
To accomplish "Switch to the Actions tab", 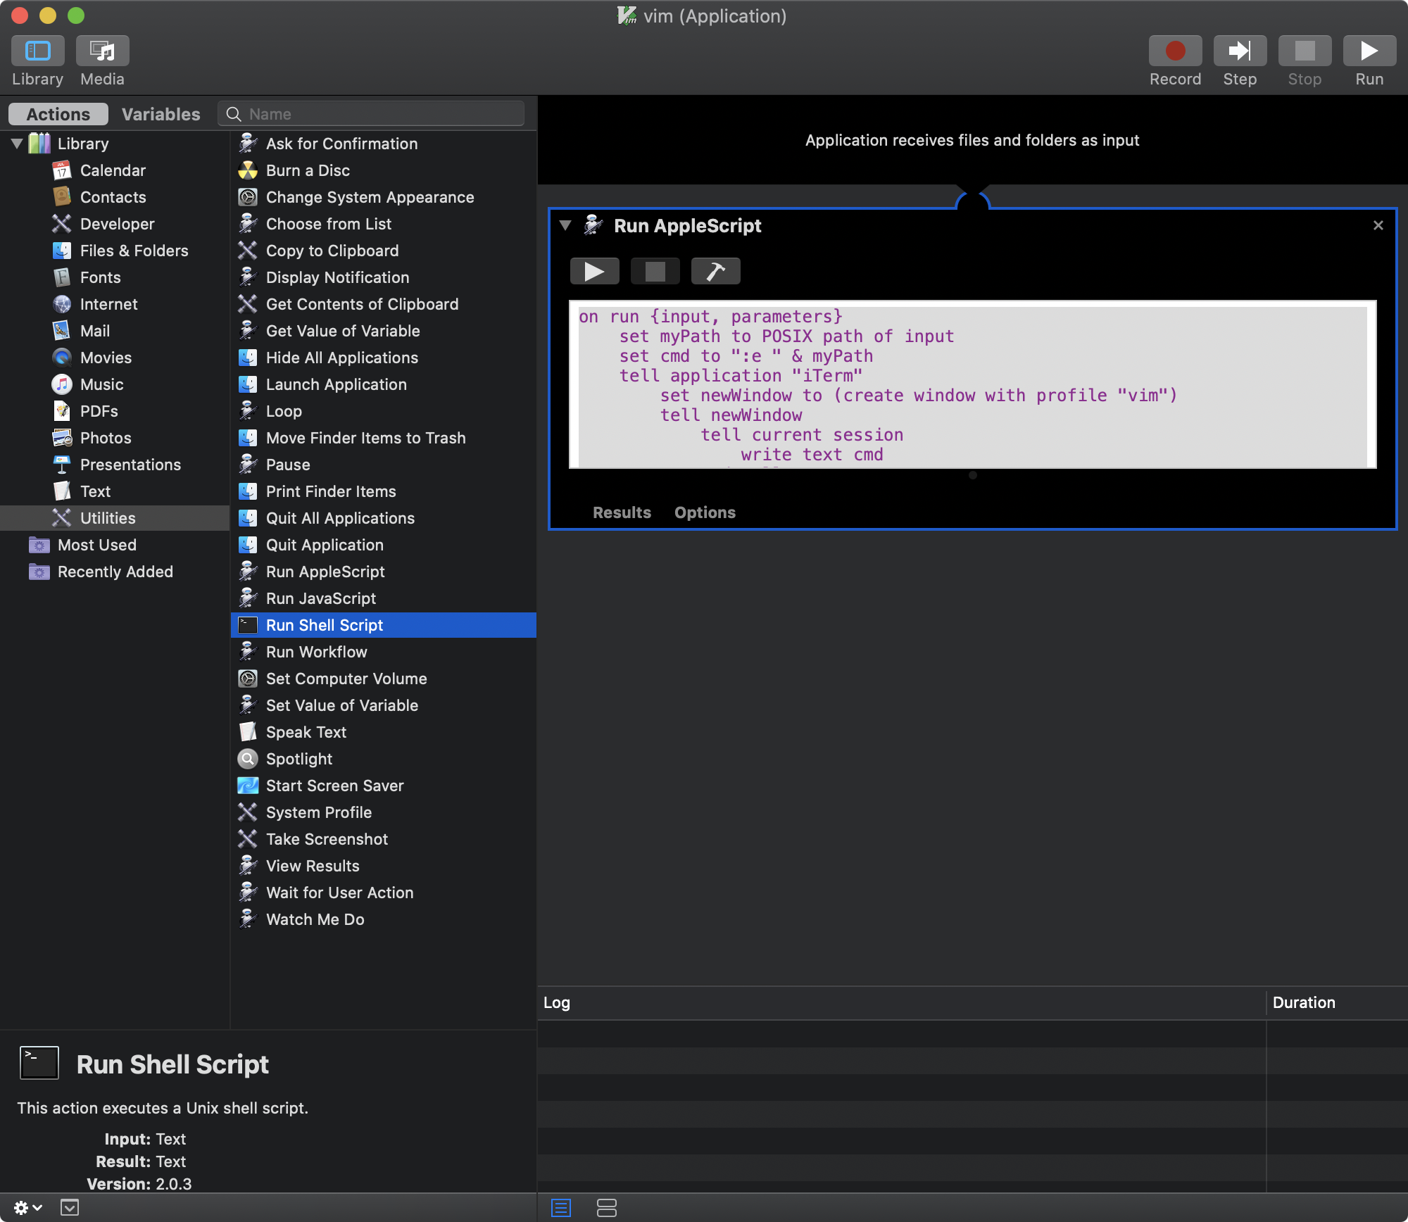I will [58, 114].
